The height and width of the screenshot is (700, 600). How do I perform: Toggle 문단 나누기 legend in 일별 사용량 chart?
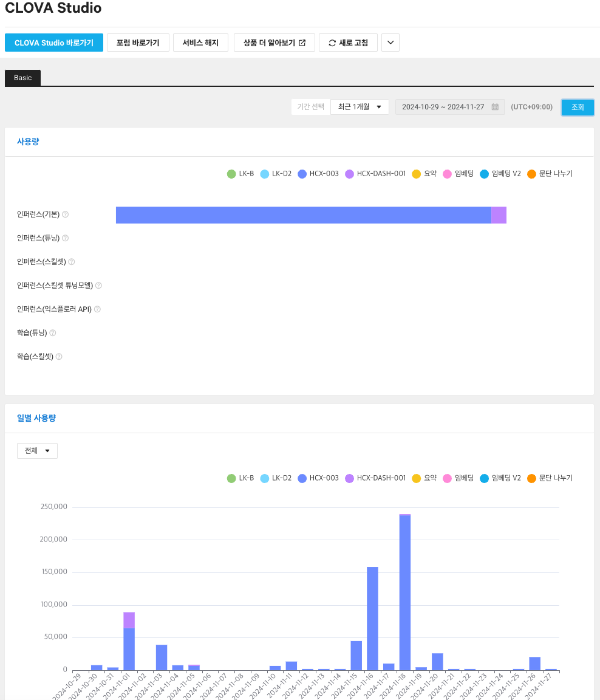tap(550, 478)
